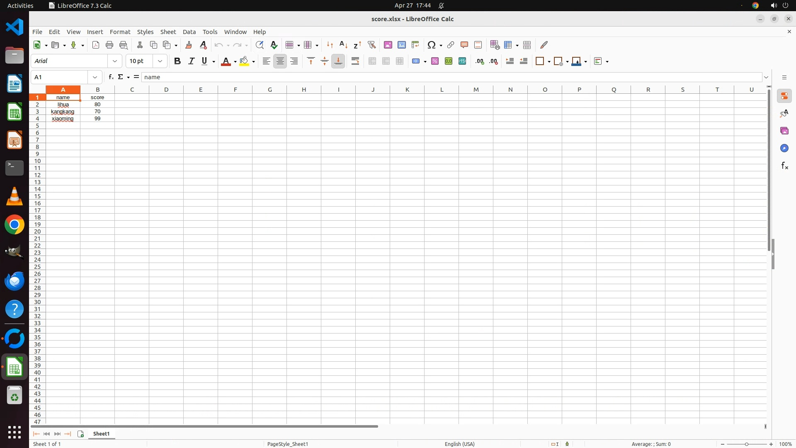Open the Data menu
796x448 pixels.
coord(189,32)
